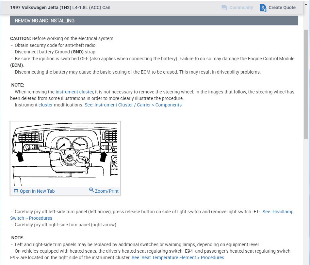Click the first NOTE: heading
Screen dimensions: 310x265
18,85
